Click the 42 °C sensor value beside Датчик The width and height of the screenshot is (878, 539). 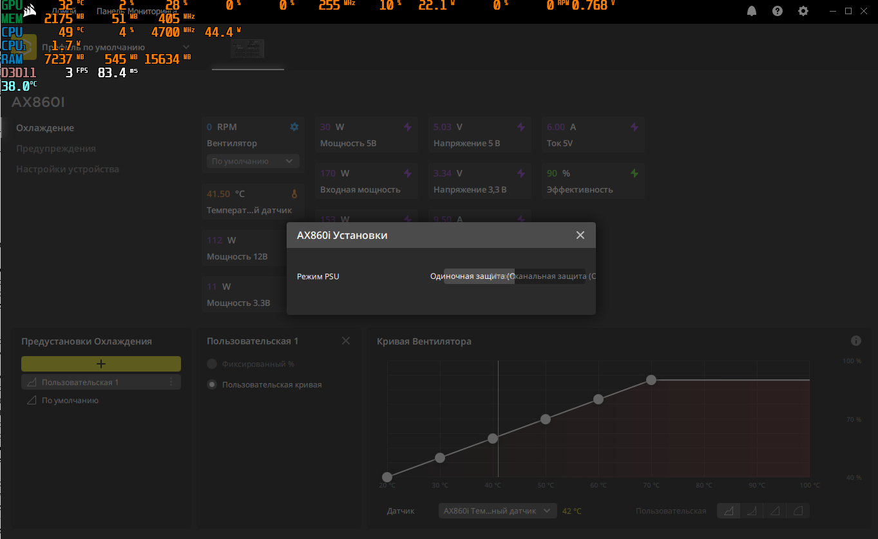coord(572,511)
